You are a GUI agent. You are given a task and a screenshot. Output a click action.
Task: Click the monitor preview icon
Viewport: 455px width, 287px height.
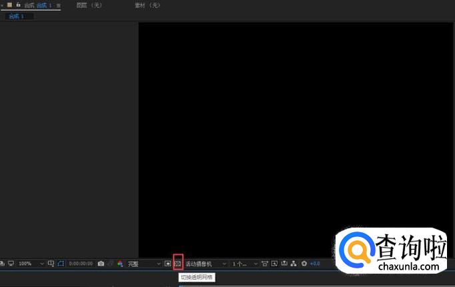click(x=11, y=264)
